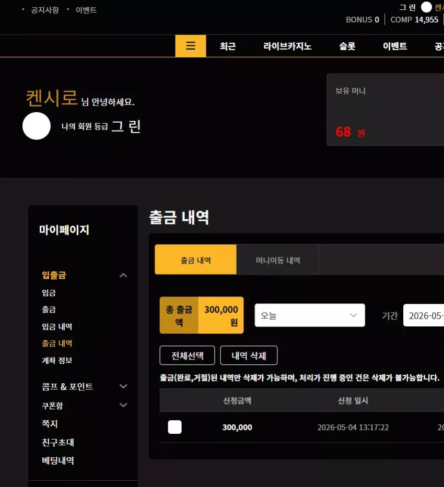Click the 신청금액 column header
444x487 pixels.
click(237, 401)
